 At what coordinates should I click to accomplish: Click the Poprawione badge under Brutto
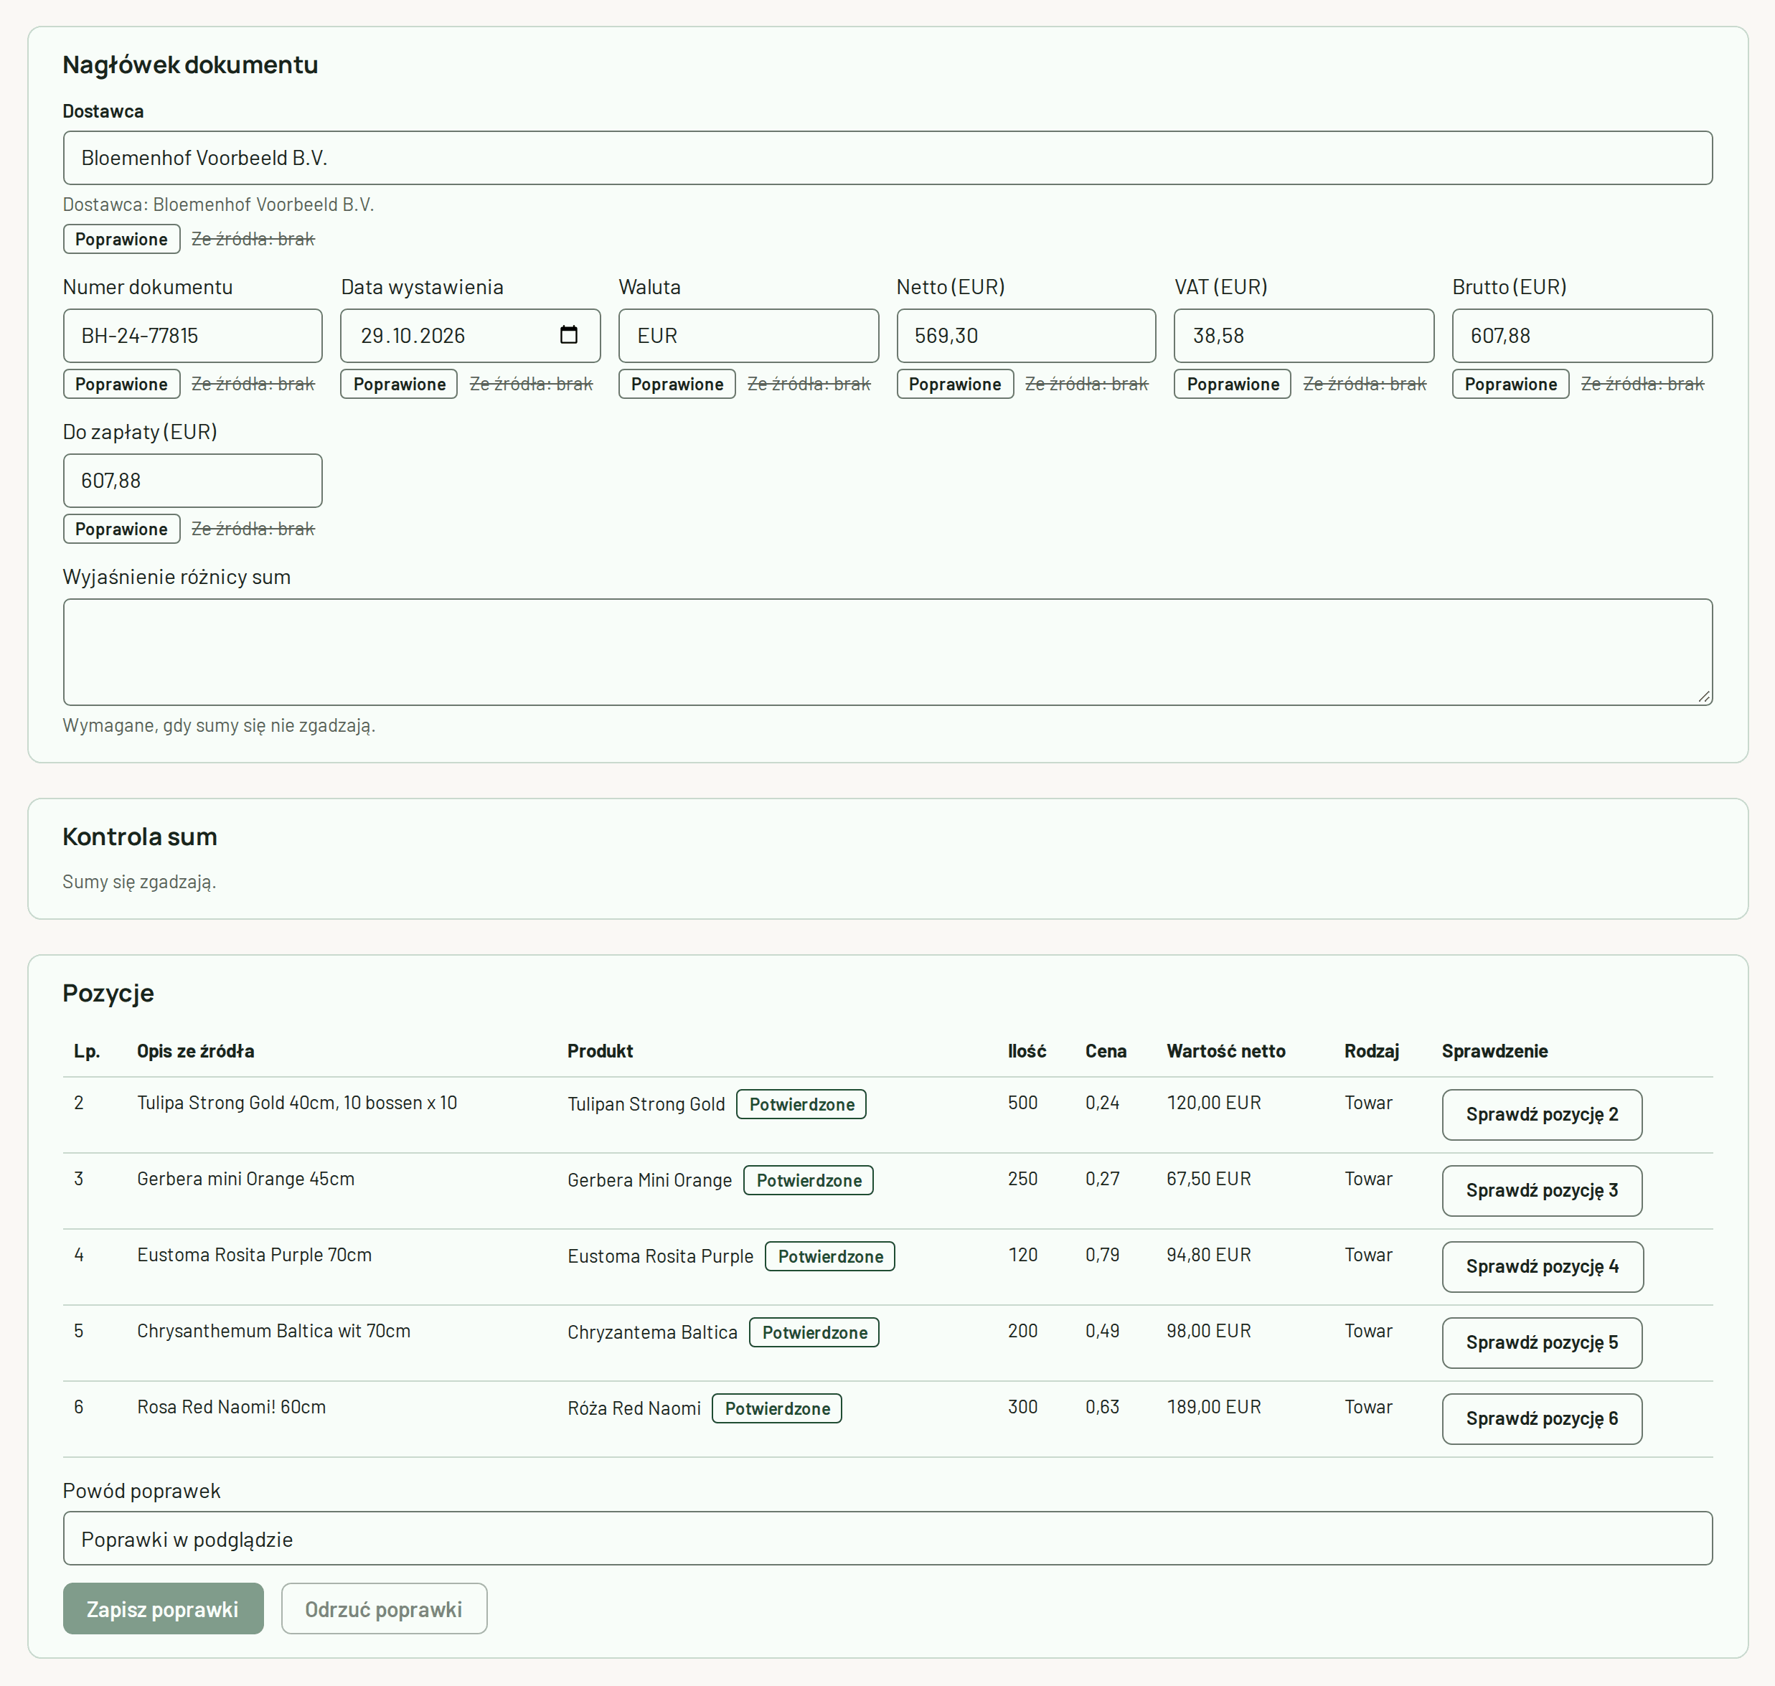point(1511,384)
